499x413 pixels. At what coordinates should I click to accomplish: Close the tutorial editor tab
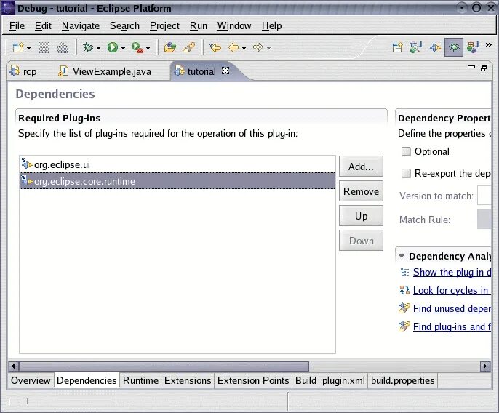tap(225, 71)
